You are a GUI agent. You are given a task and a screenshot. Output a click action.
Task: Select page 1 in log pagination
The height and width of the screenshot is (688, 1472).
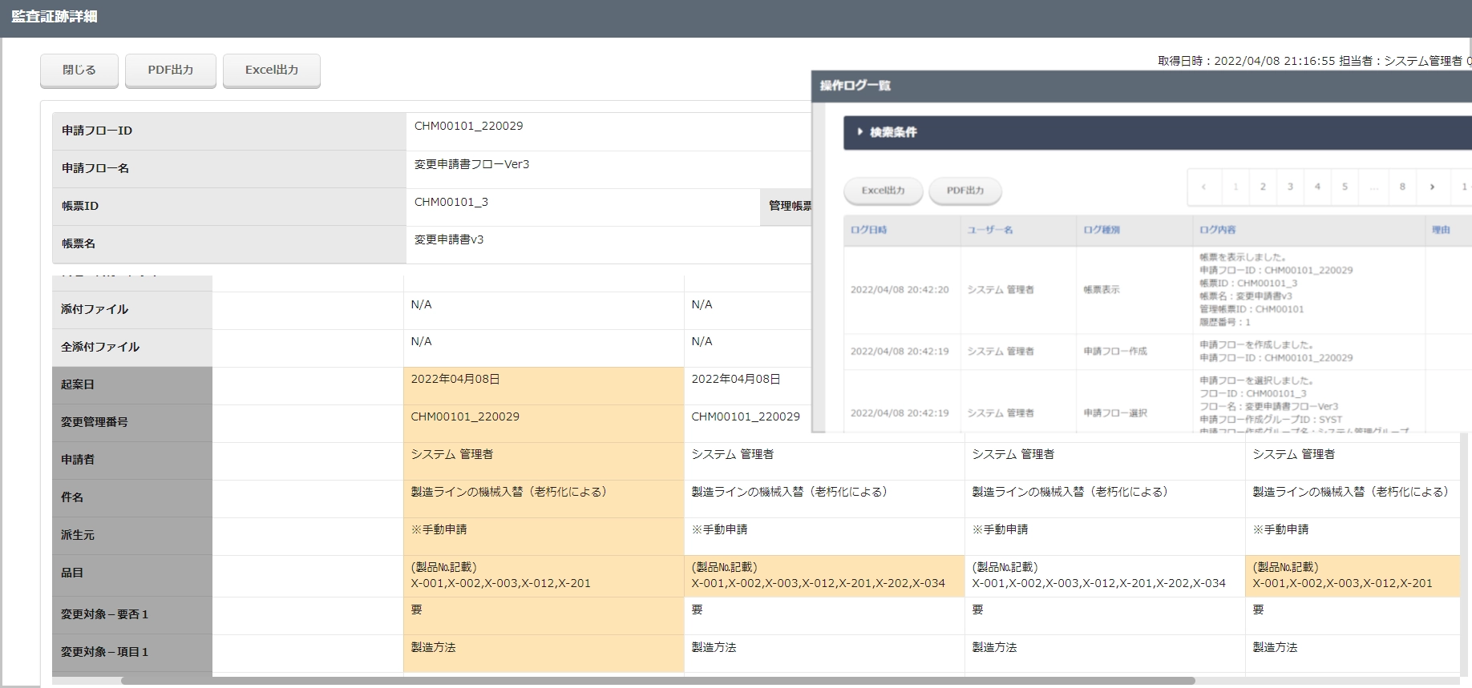tap(1235, 187)
